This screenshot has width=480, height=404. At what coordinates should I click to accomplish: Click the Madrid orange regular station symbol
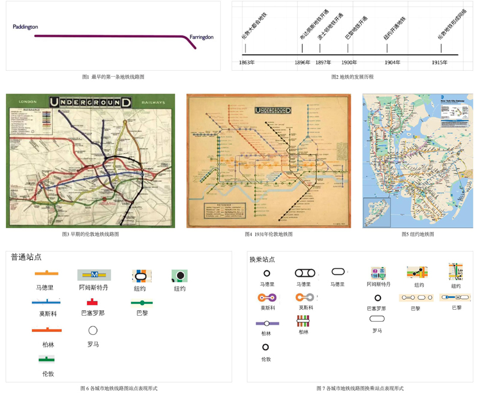click(x=47, y=273)
